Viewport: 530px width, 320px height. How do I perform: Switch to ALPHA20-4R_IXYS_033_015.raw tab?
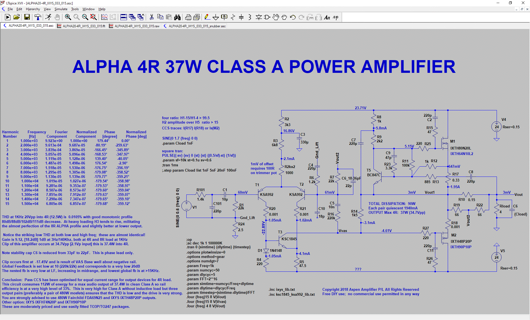coord(134,26)
